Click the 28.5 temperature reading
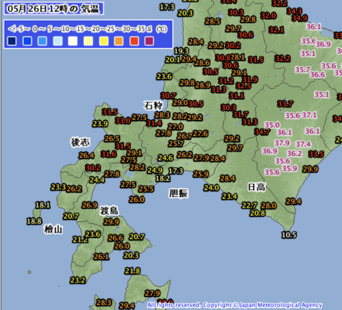Image resolution: width=342 pixels, height=310 pixels. tap(213, 21)
